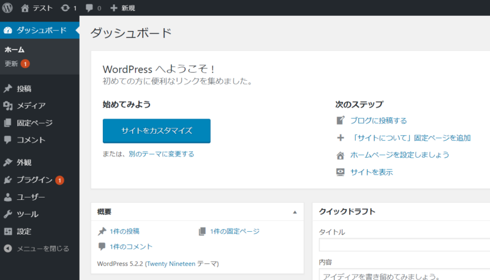Follow ホームページを設定しましょう link
Image resolution: width=490 pixels, height=280 pixels.
tap(400, 155)
